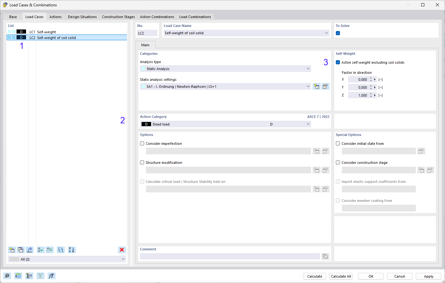Click the tree-diagram icon in bottom toolbar
Viewport: 445px width, 283px height.
[x=40, y=276]
